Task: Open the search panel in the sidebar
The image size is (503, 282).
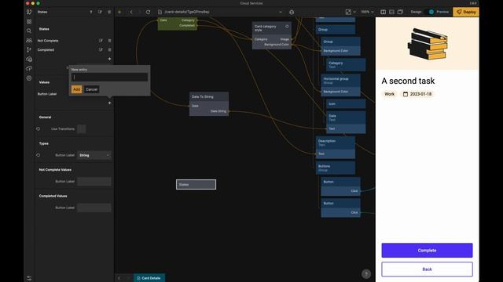Action: (x=29, y=31)
